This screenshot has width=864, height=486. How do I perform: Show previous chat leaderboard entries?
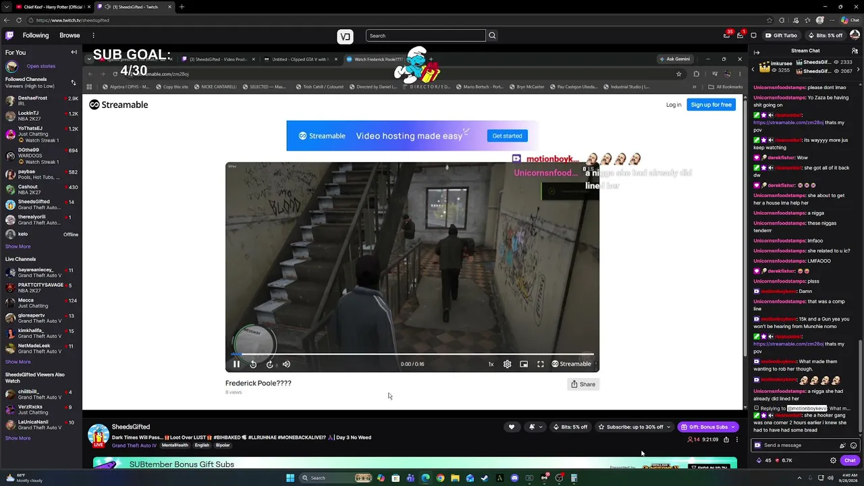pos(754,70)
